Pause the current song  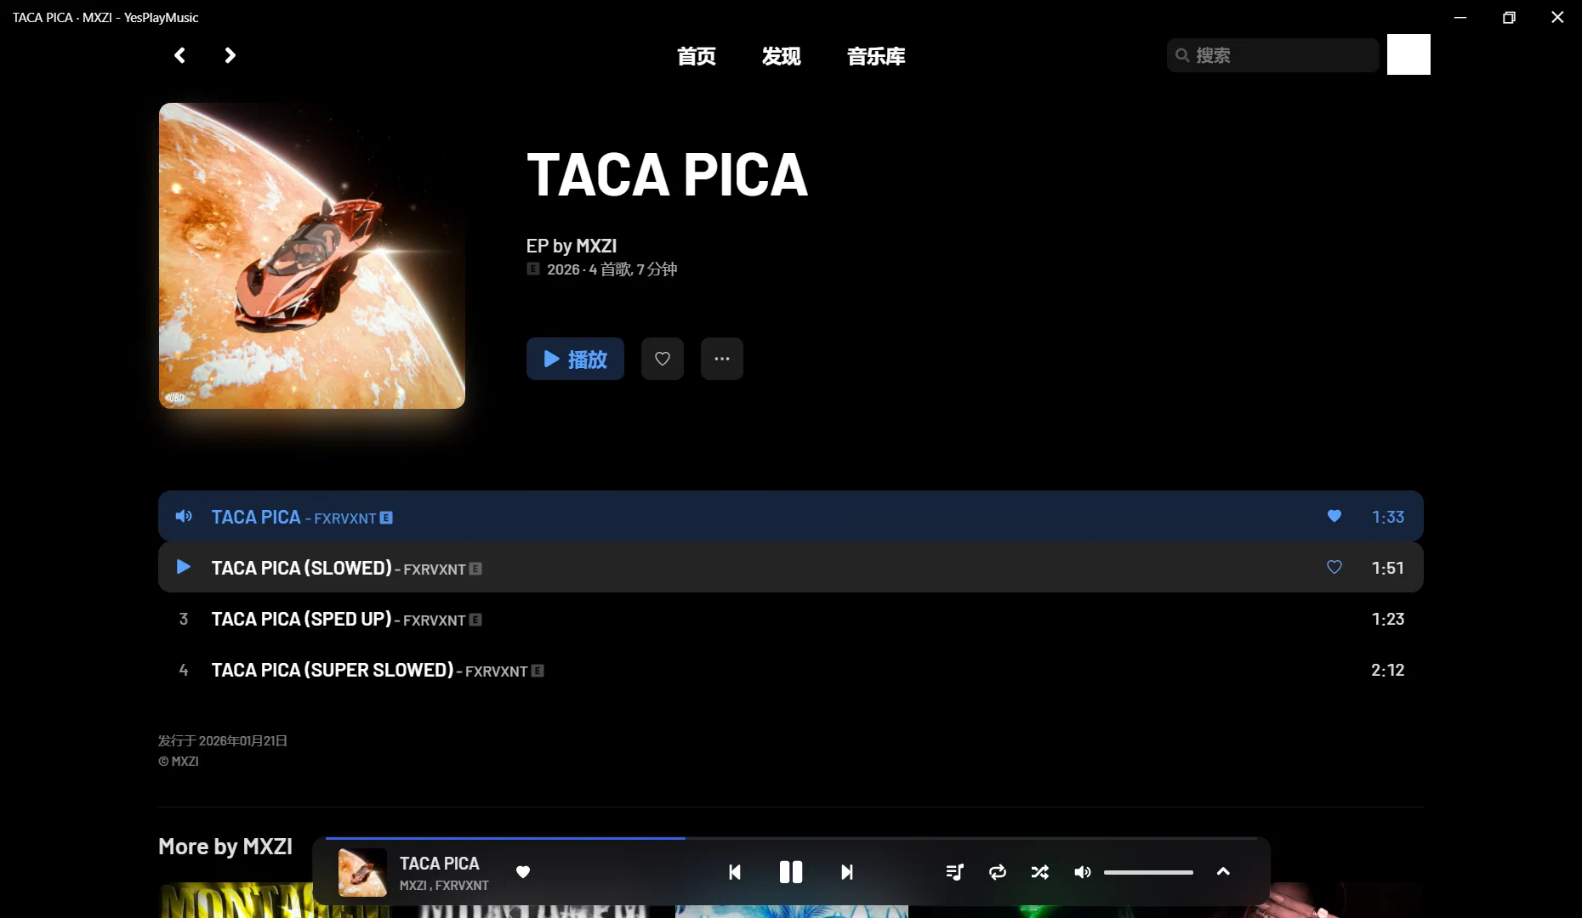(x=791, y=872)
